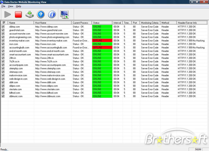The width and height of the screenshot is (209, 151).
Task: Click host http://www.24hr.in
Action: coord(44,58)
